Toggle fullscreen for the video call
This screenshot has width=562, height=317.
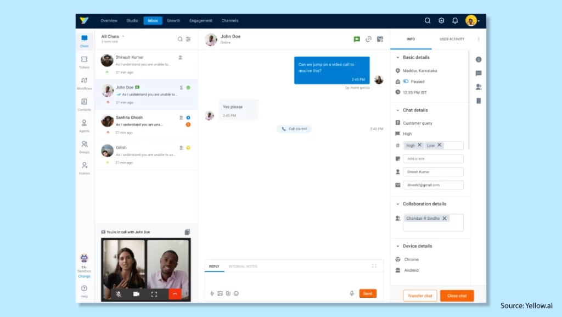[x=154, y=294]
